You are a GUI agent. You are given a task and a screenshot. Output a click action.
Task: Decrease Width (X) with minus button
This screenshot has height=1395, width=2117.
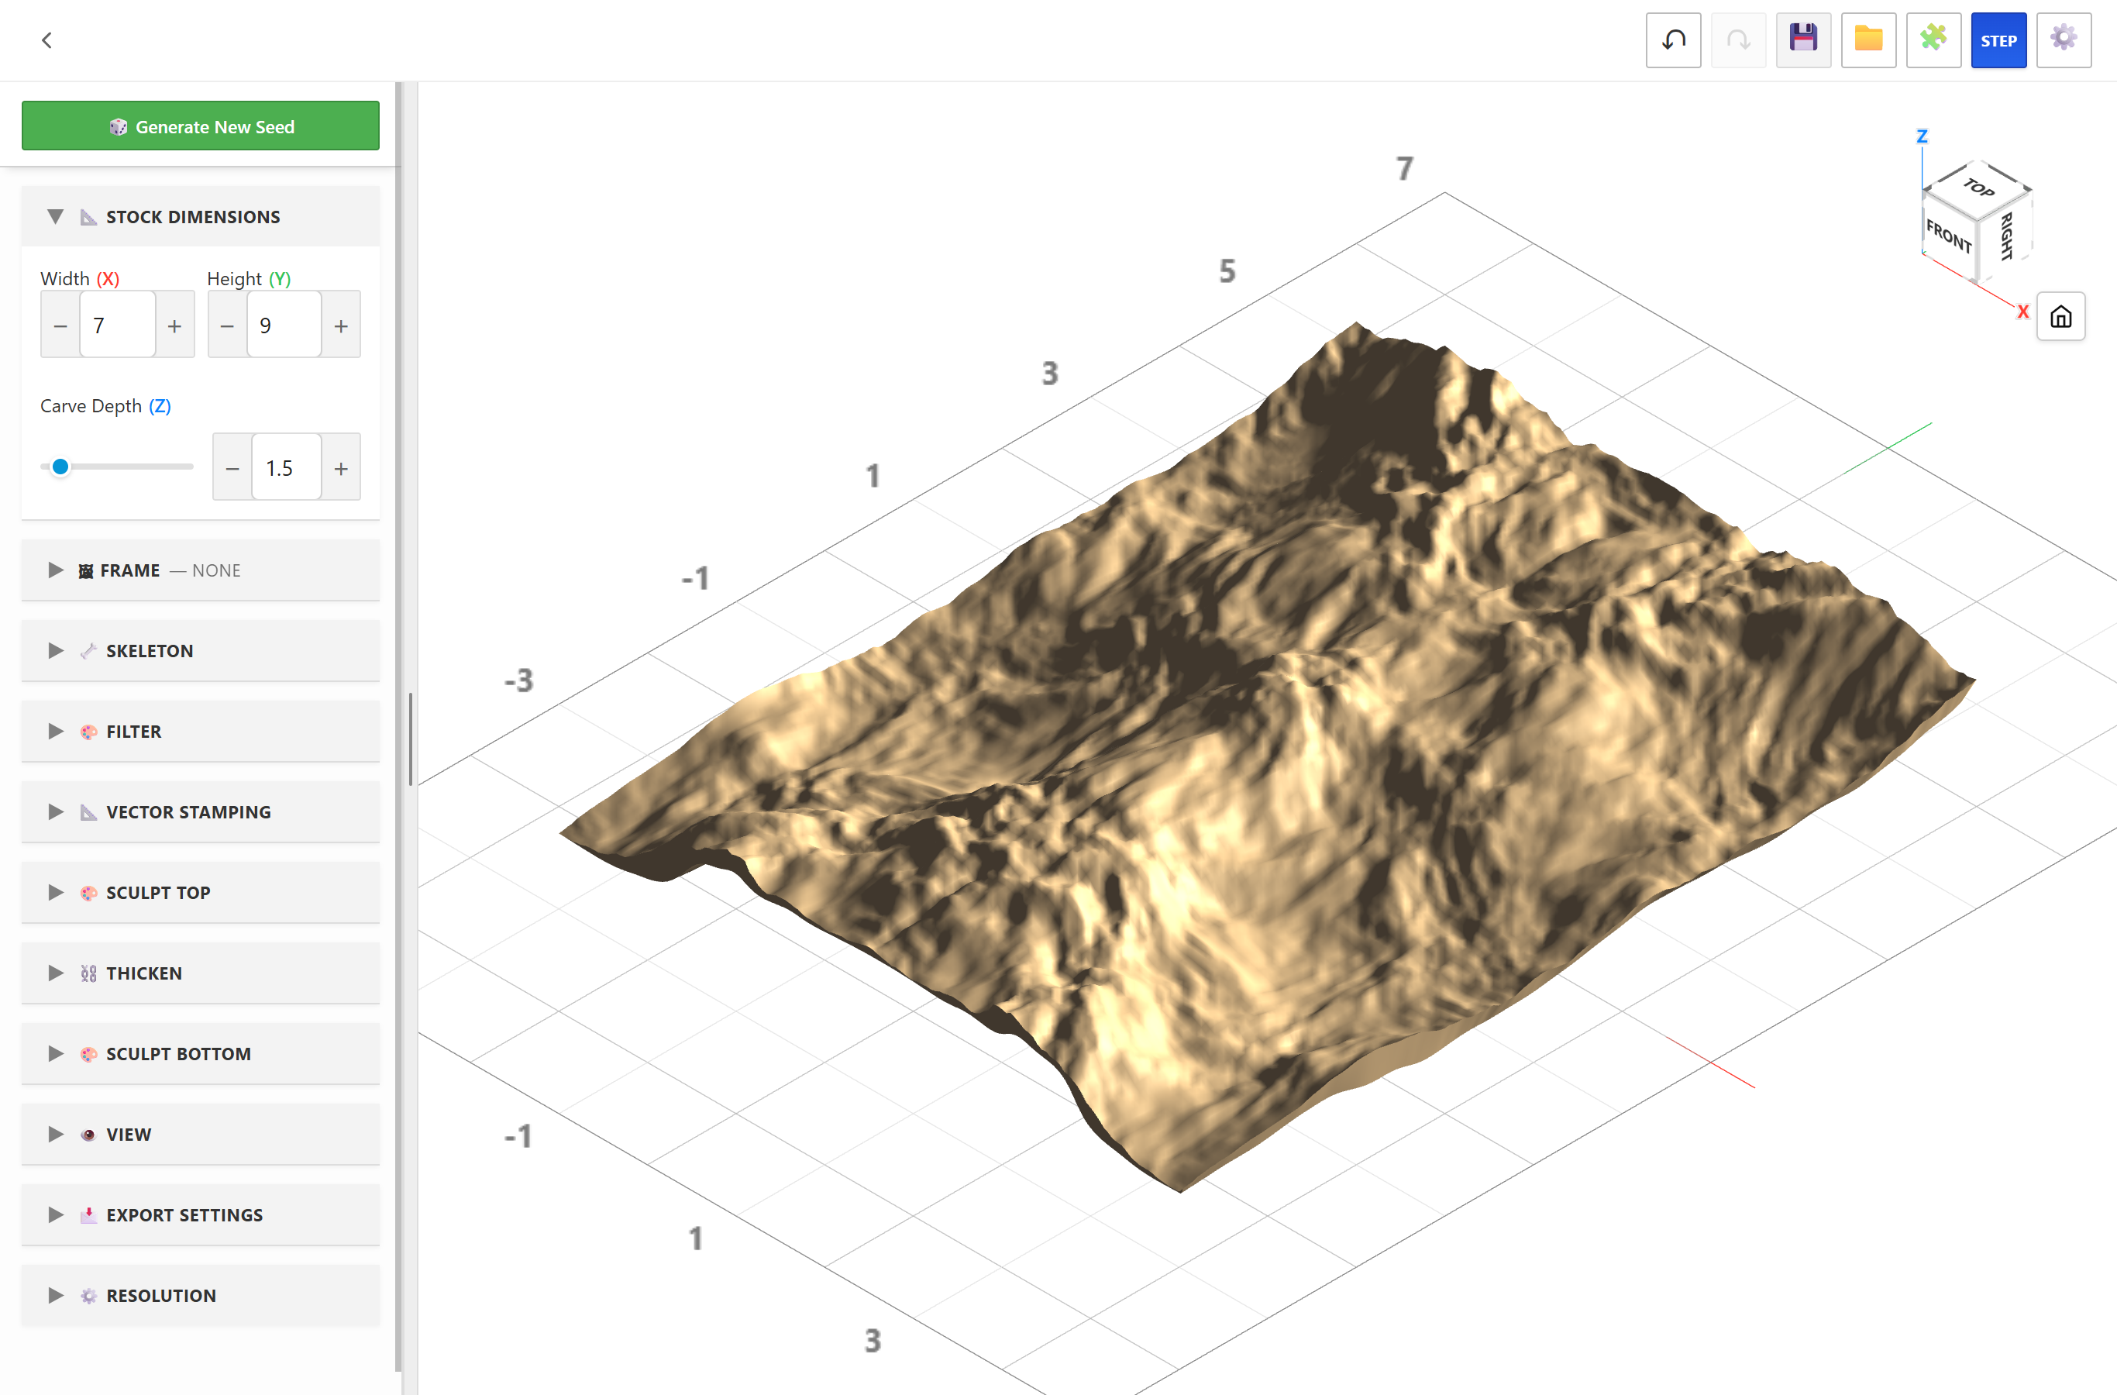pos(60,325)
